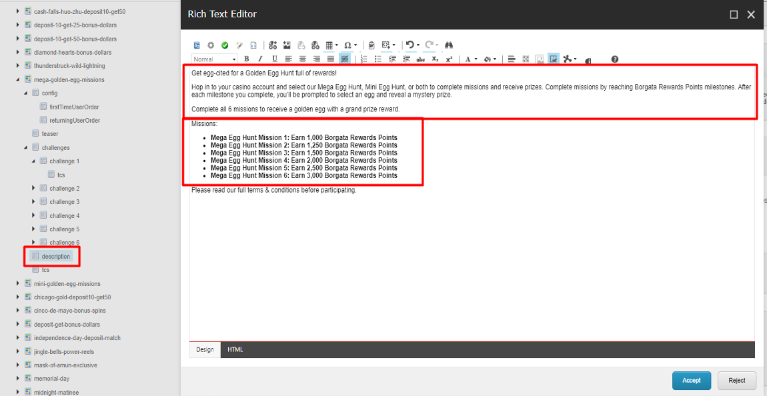Open the table icon dropdown arrow
This screenshot has width=767, height=396.
click(337, 45)
